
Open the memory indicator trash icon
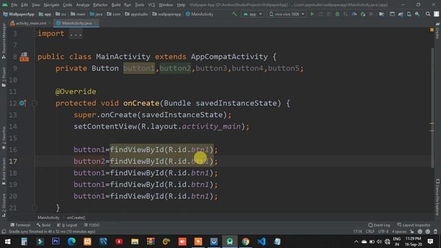click(435, 231)
